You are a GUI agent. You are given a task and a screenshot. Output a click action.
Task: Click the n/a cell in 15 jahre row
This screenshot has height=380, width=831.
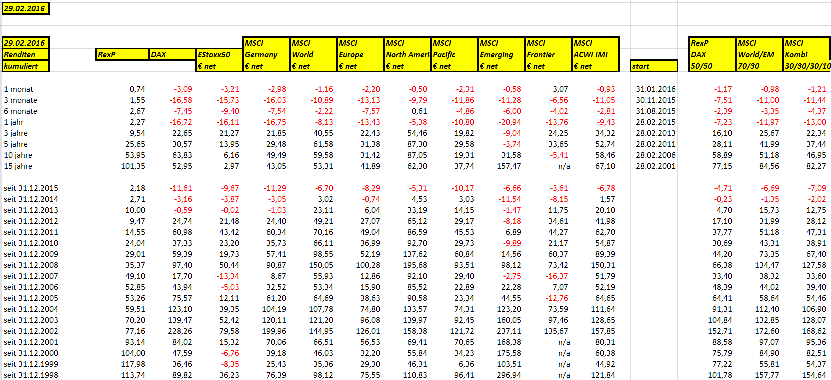click(x=564, y=166)
